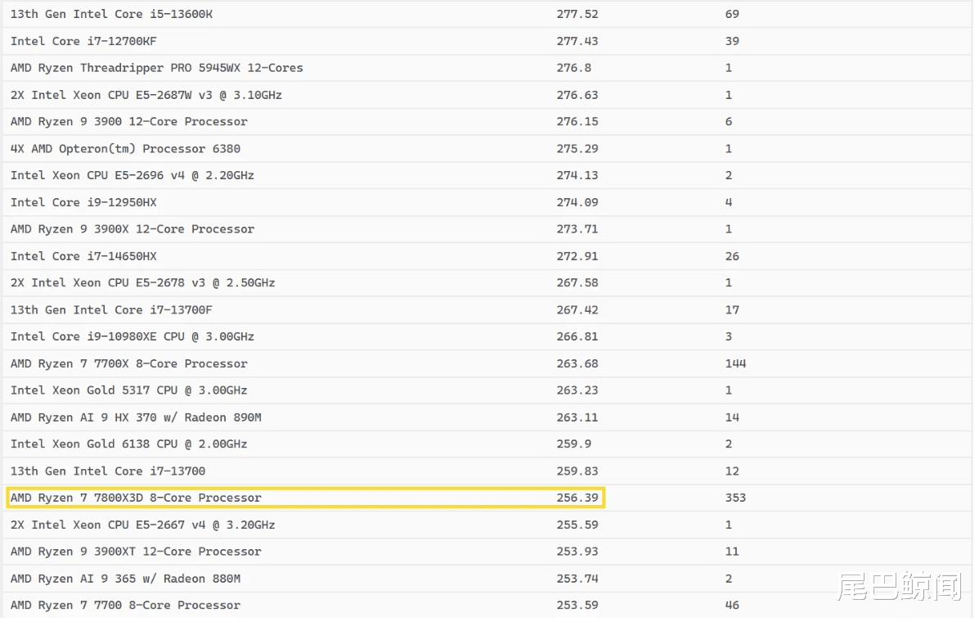979x622 pixels.
Task: Click the Intel Core i7-14650HX row
Action: 83,256
